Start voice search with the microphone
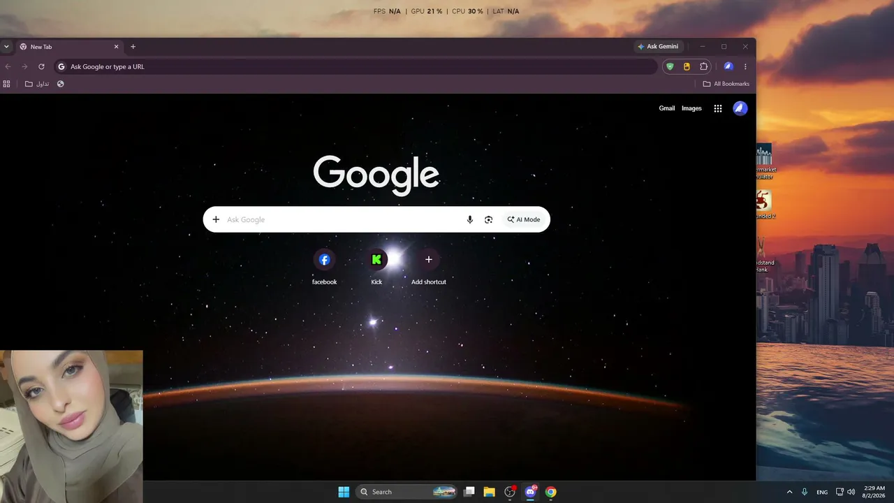This screenshot has height=503, width=894. 470,219
